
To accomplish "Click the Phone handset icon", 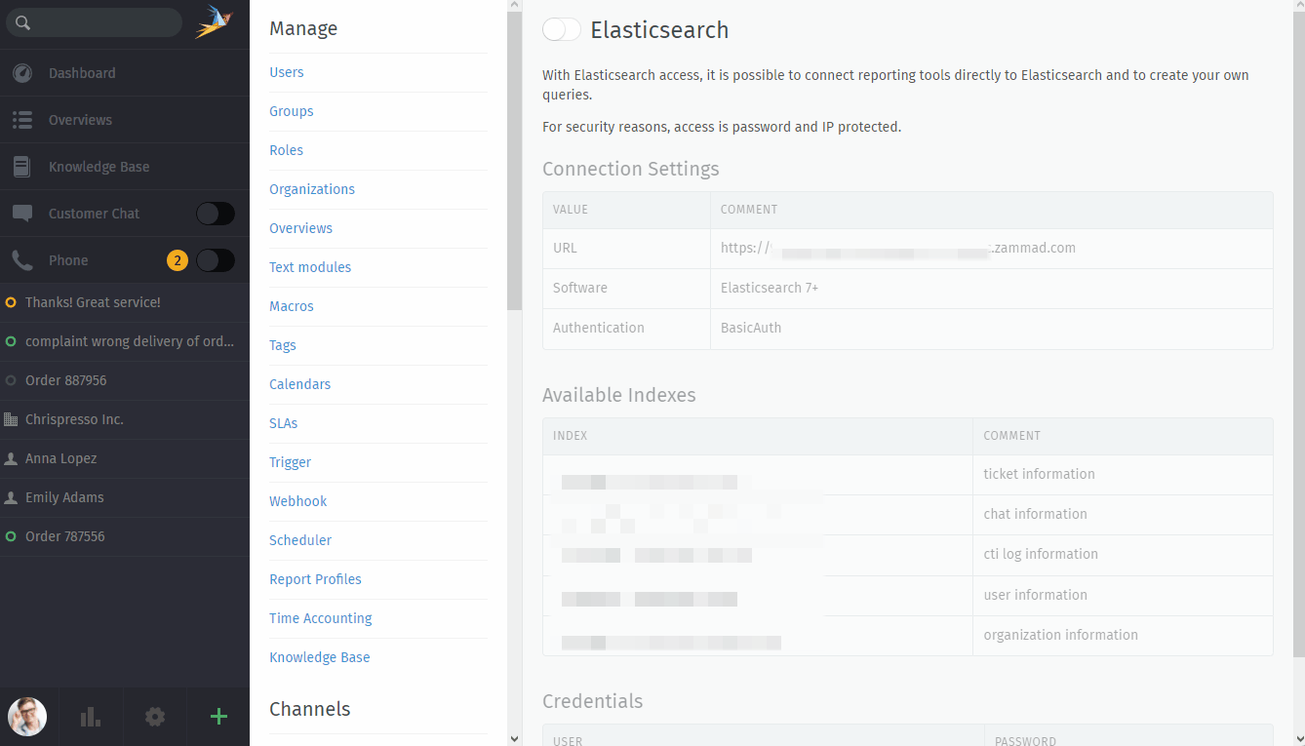I will click(22, 260).
